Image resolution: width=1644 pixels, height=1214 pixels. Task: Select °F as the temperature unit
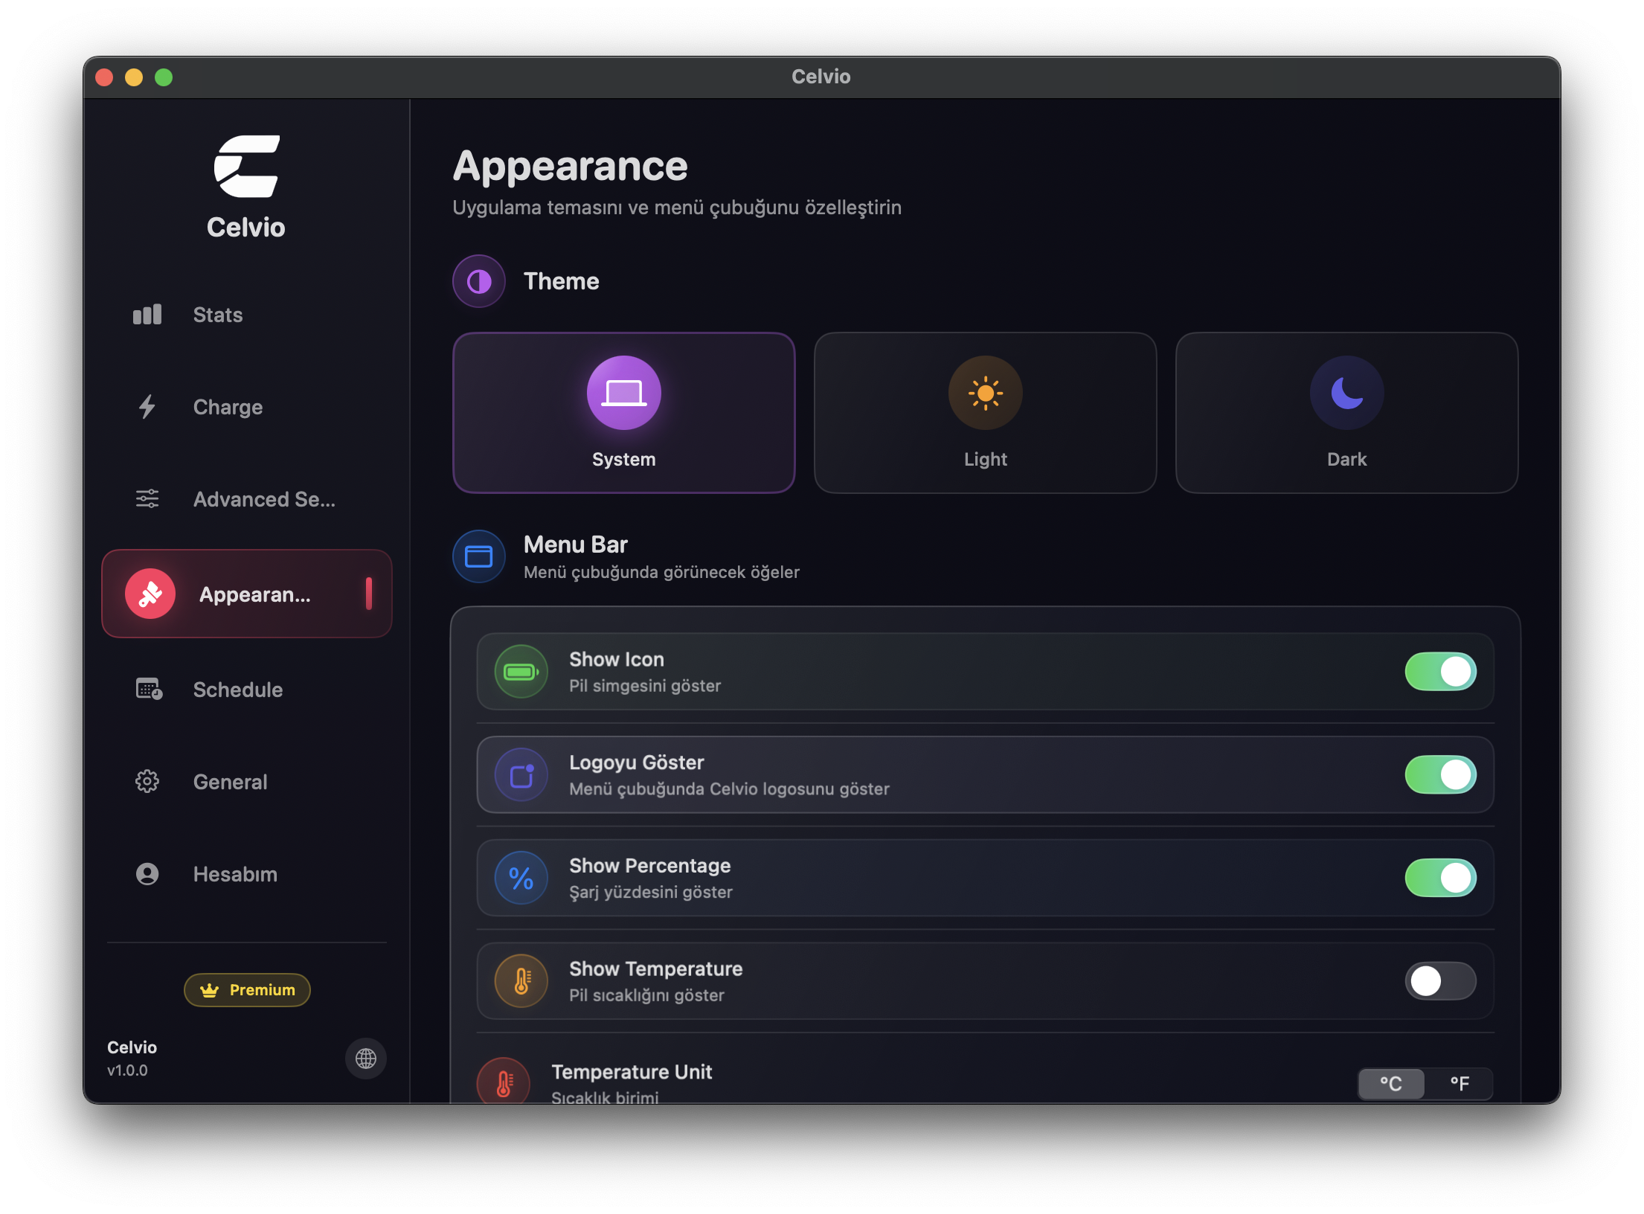(x=1460, y=1084)
